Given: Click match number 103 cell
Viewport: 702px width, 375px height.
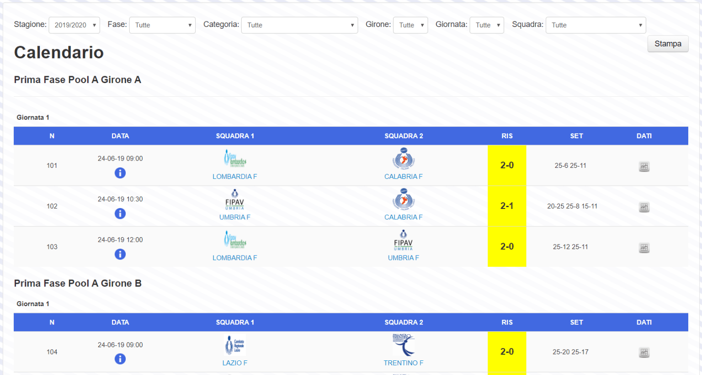Looking at the screenshot, I should tap(52, 247).
